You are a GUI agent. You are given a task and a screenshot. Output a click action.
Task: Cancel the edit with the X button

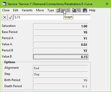pos(5,17)
